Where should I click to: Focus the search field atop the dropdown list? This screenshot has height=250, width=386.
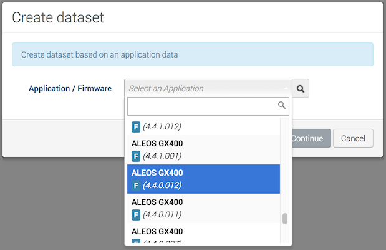coord(203,106)
